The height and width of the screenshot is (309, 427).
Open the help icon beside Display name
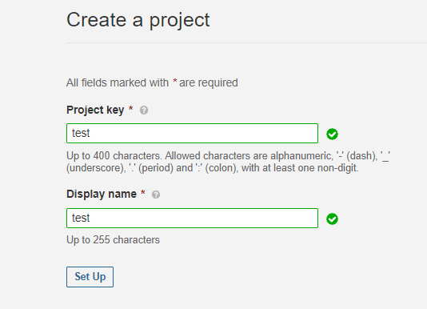[x=156, y=195]
